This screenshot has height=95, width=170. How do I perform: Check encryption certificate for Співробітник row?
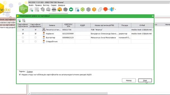point(36,41)
